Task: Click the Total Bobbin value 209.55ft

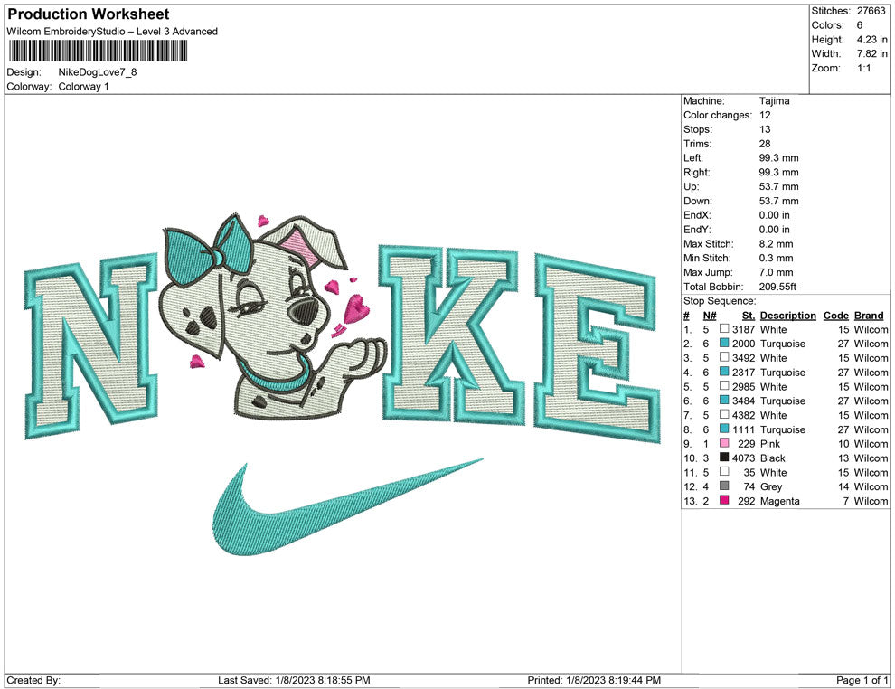Action: [x=777, y=286]
